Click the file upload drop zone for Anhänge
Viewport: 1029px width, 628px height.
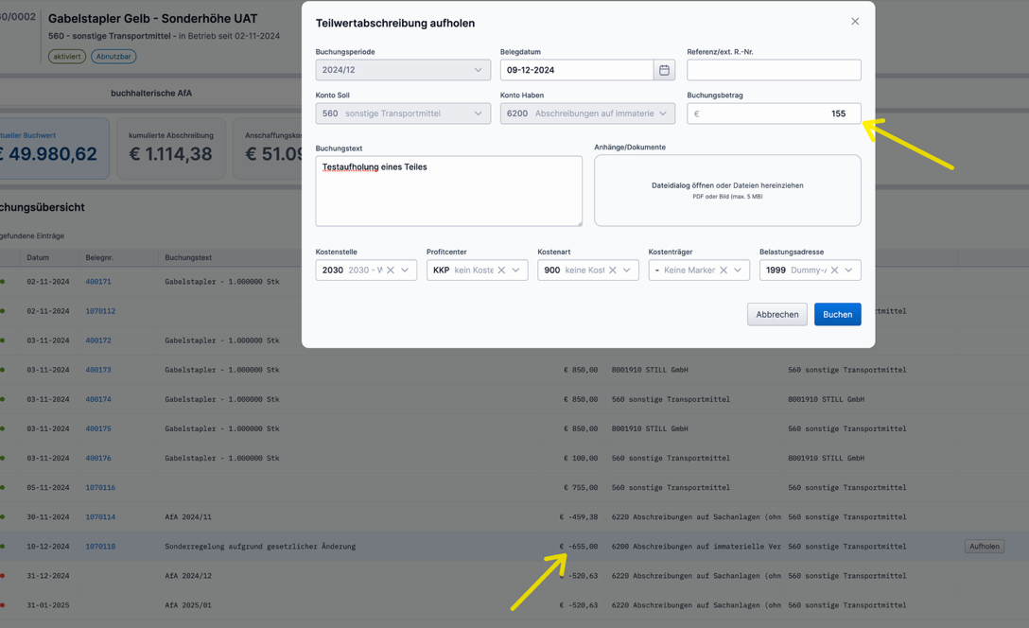coord(727,189)
